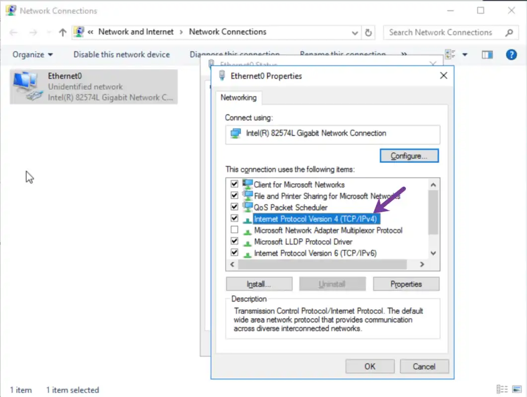Select Microsoft LLDP Protocol Driver row
The height and width of the screenshot is (397, 527).
(303, 242)
